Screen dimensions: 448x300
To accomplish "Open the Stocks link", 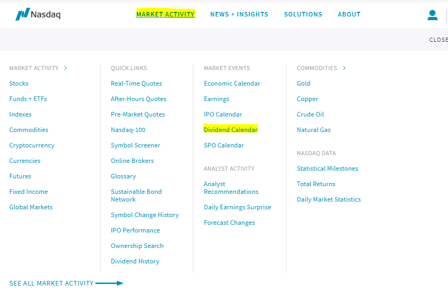I will tap(19, 84).
